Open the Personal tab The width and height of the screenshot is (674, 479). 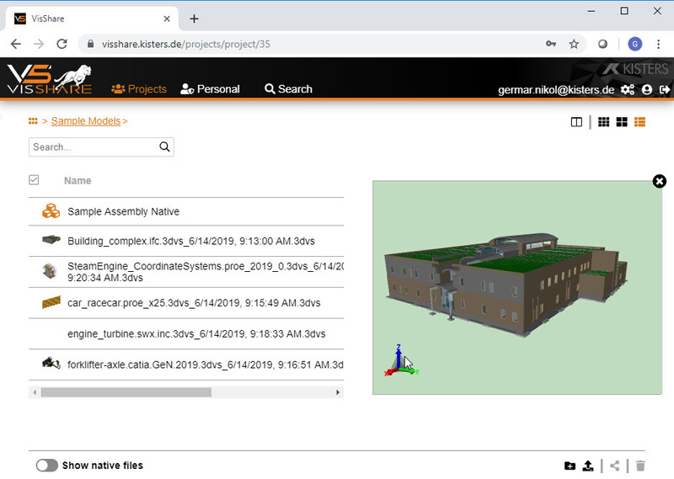coord(211,89)
